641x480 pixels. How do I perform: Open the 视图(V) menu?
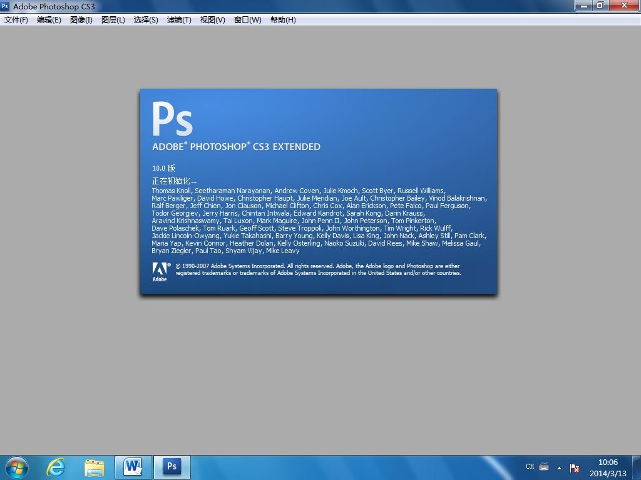click(x=212, y=20)
